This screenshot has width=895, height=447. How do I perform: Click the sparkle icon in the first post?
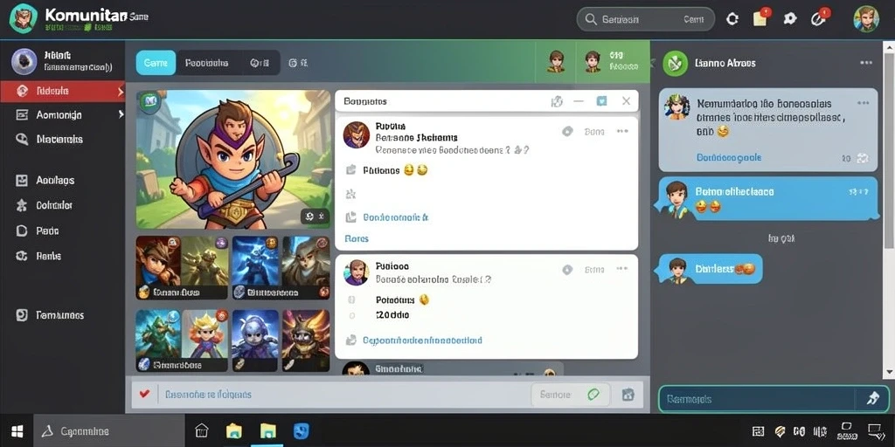click(351, 195)
